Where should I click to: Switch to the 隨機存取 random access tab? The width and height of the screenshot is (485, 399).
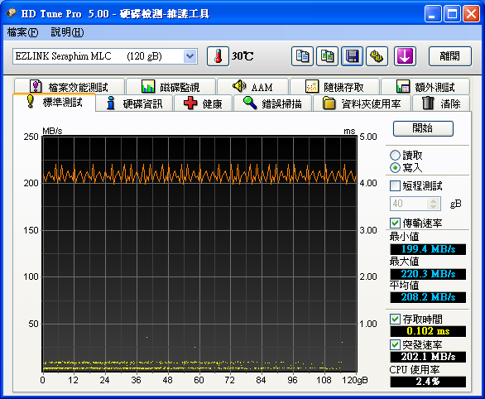(x=334, y=87)
